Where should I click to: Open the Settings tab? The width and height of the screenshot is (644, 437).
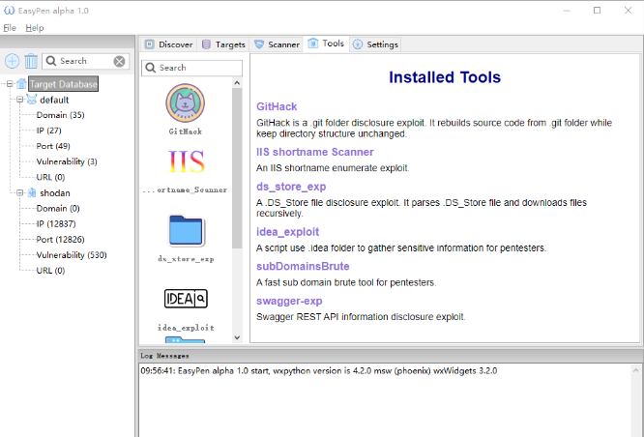(x=375, y=44)
